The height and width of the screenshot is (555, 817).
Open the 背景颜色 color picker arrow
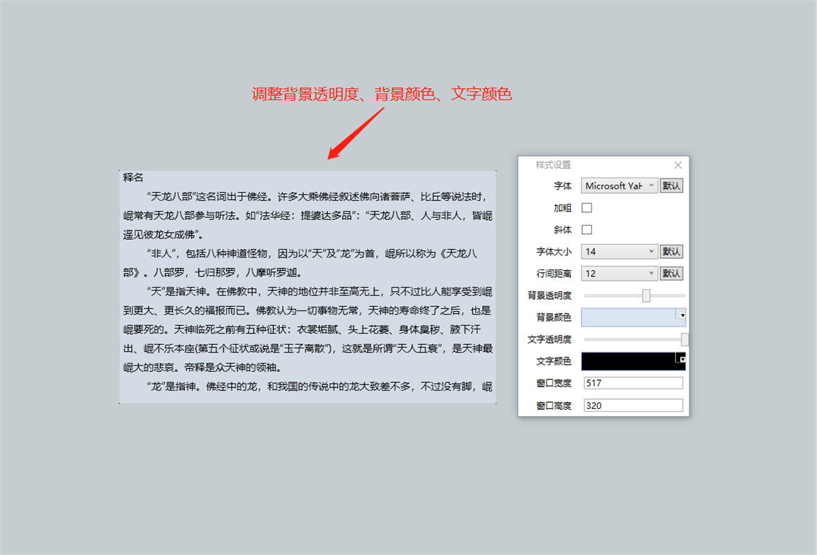(682, 317)
